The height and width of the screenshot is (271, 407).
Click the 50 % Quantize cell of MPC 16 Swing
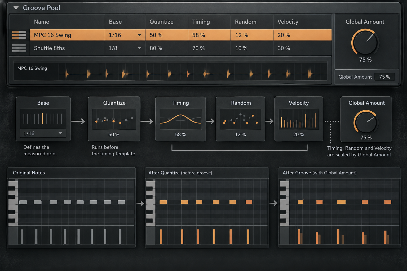pyautogui.click(x=167, y=35)
